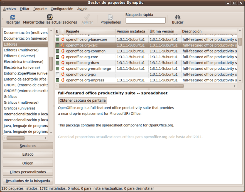Click sections list scroll down arrow
The height and width of the screenshot is (192, 245).
(x=51, y=133)
